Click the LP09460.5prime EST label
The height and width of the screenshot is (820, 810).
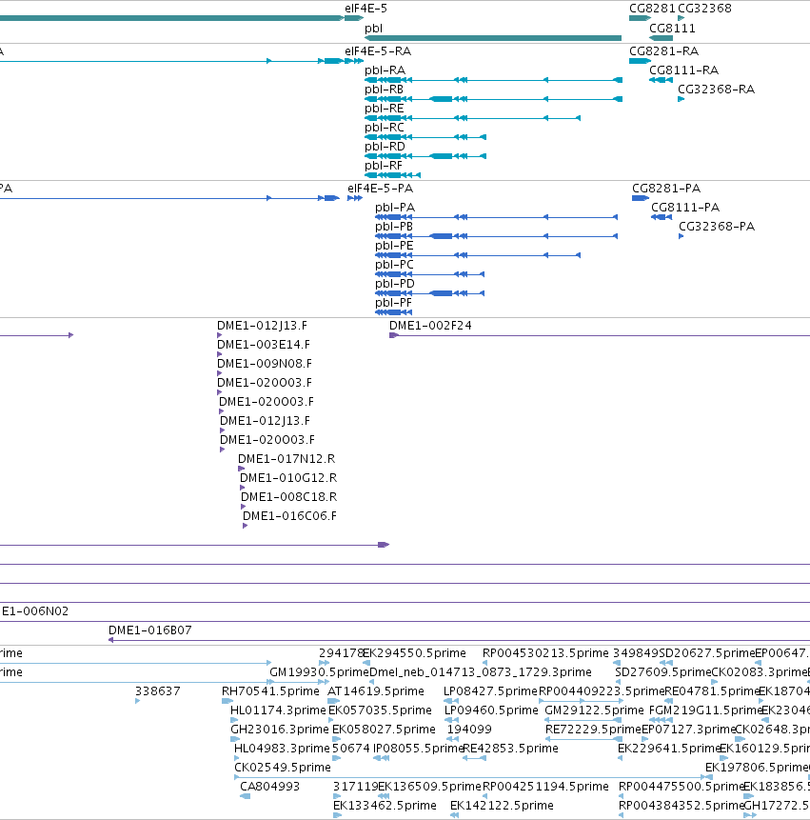click(x=491, y=710)
